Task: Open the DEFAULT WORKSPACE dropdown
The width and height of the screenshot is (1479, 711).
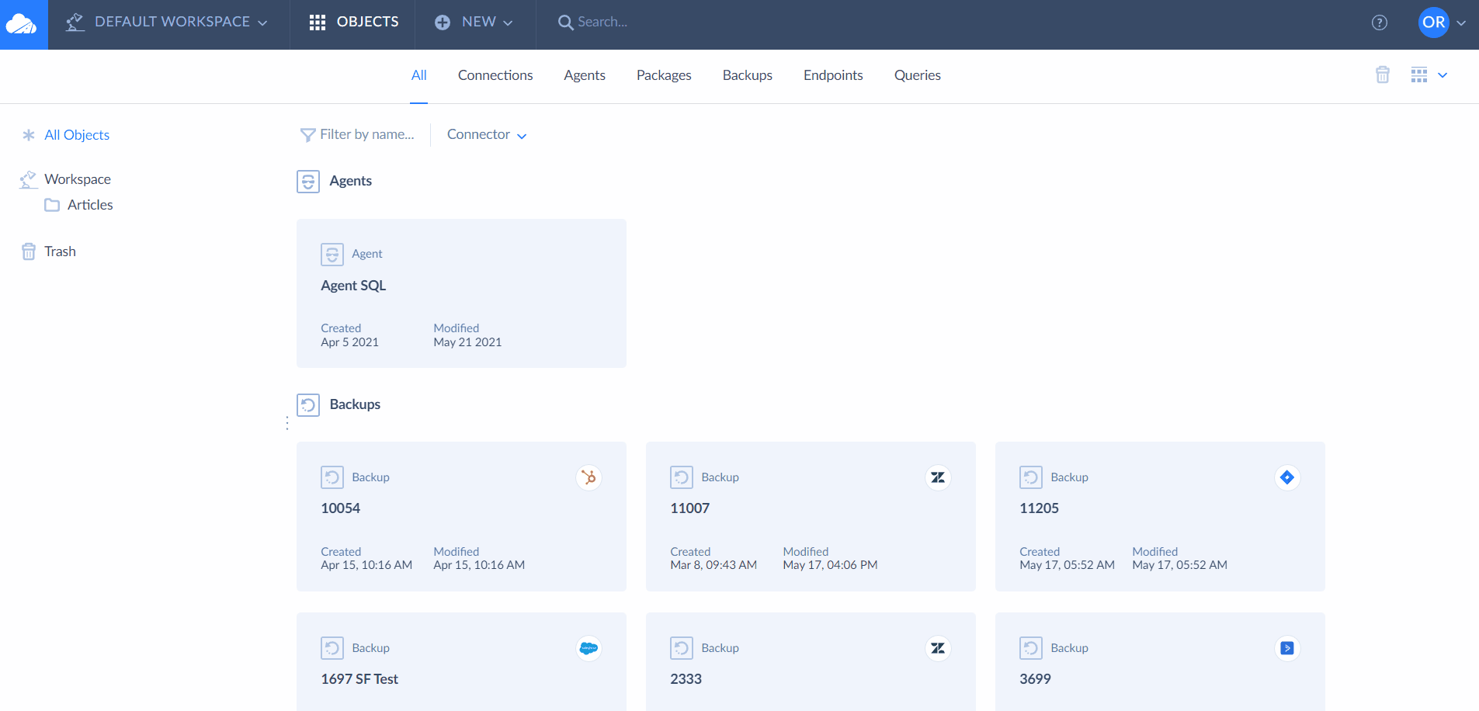Action: pos(168,22)
